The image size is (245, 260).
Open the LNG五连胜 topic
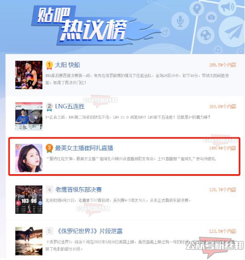(70, 107)
